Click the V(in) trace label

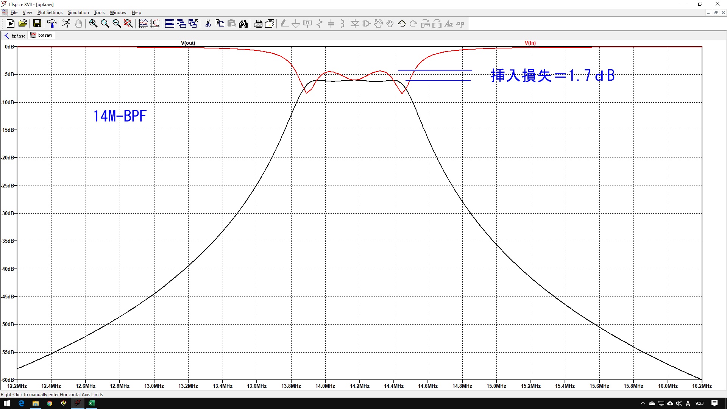click(530, 43)
